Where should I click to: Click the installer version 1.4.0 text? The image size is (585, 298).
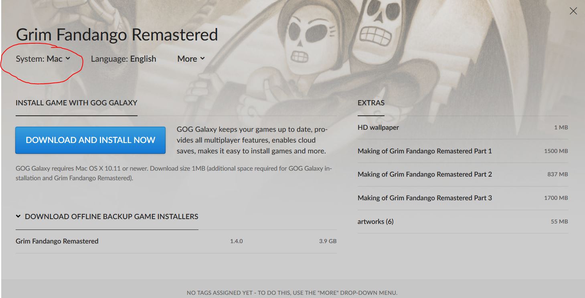click(236, 241)
